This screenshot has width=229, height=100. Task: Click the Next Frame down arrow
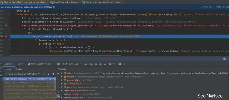pyautogui.click(x=49, y=74)
